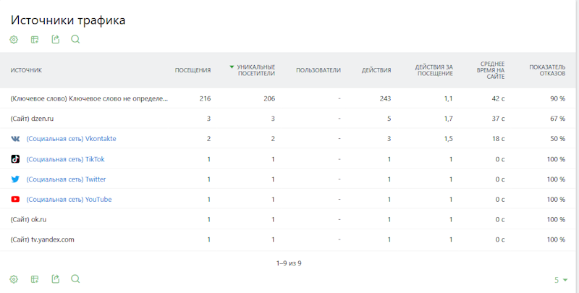Sort by Действия column header
The image size is (579, 293).
376,70
